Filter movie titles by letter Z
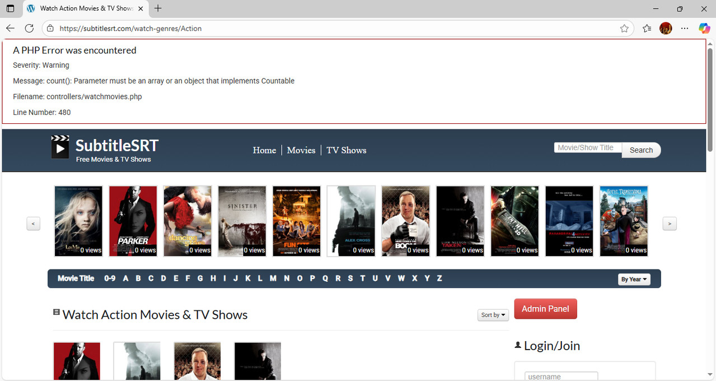This screenshot has width=716, height=381. coord(439,278)
